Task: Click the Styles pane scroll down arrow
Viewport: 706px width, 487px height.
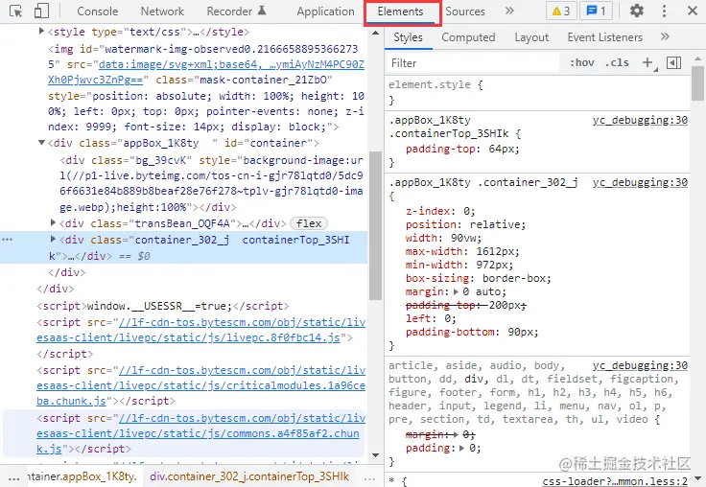Action: (698, 478)
